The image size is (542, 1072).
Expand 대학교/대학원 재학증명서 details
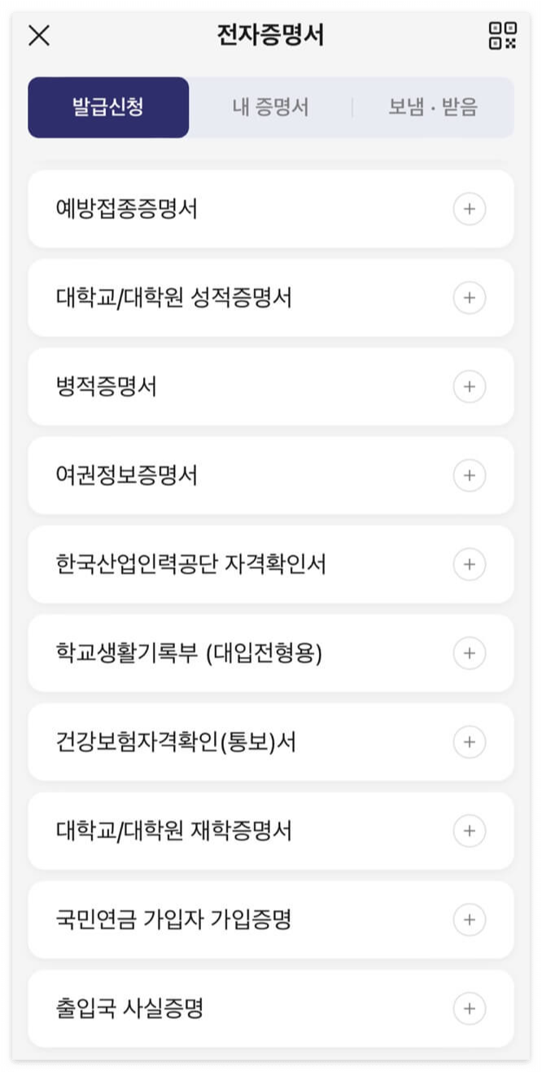(470, 831)
